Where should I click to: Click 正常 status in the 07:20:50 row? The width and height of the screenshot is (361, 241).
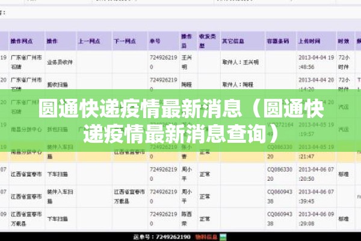point(205,174)
